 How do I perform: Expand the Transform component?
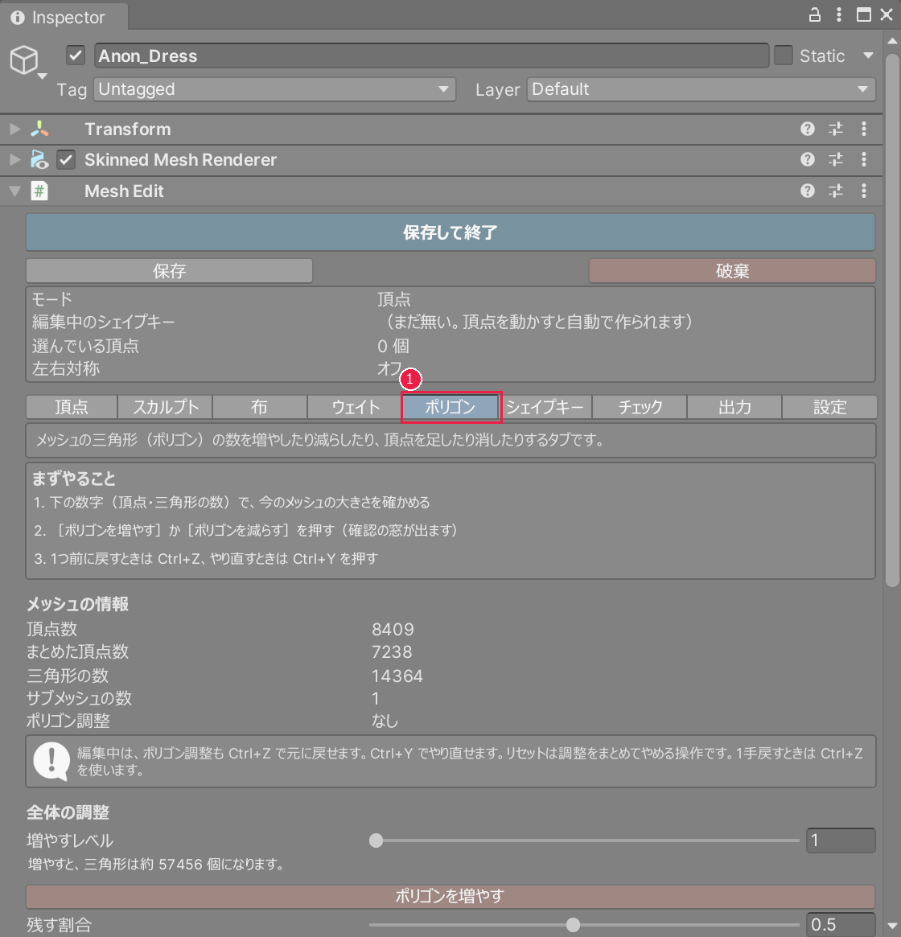(15, 129)
